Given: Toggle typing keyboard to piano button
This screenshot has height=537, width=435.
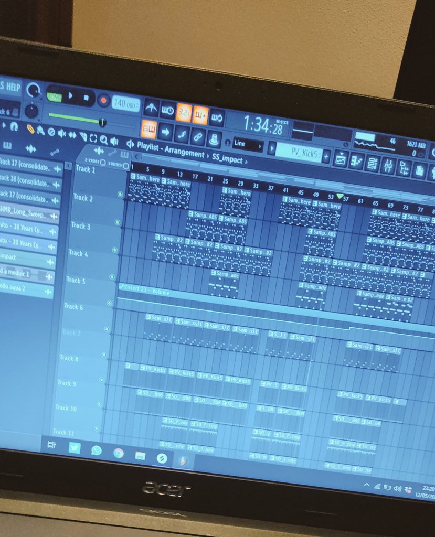Looking at the screenshot, I should coord(149,129).
